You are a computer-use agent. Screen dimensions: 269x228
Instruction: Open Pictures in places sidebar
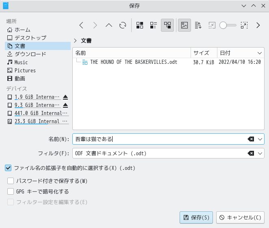(38, 70)
